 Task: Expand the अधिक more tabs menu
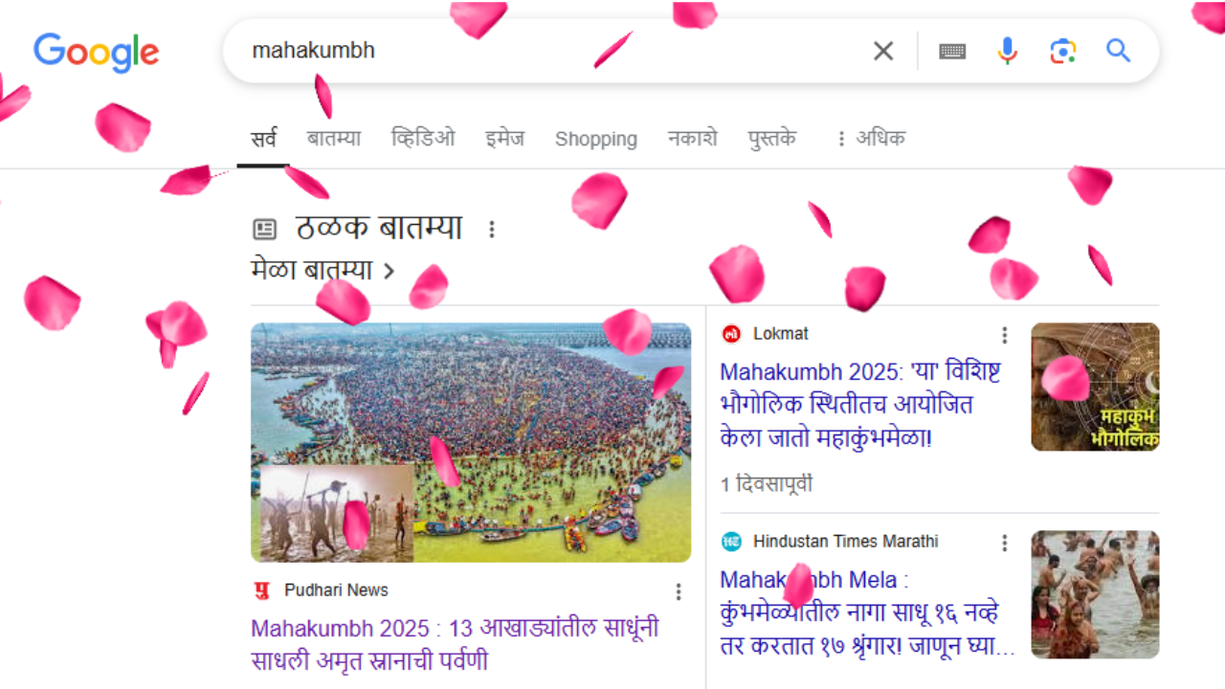coord(869,139)
